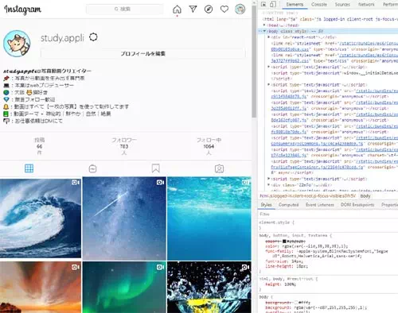Image resolution: width=398 pixels, height=313 pixels.
Task: Open the ConsumerAsyncCommons.js source link
Action: click(x=317, y=144)
